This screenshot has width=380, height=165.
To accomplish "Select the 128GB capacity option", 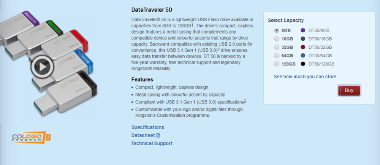I will [x=276, y=64].
